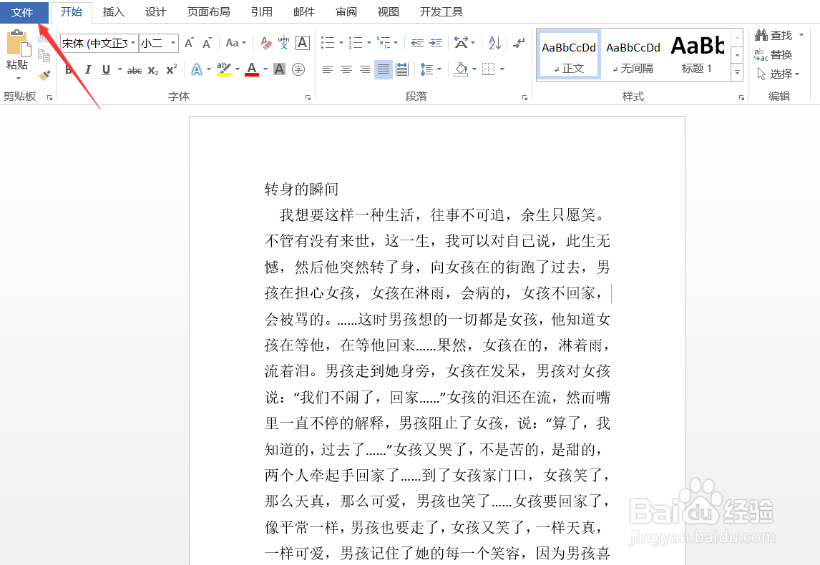
Task: Open font color dropdown arrow
Action: pyautogui.click(x=265, y=69)
